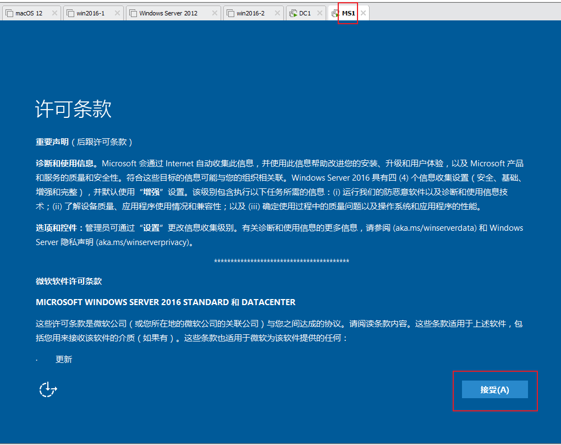Click the Windows Server 2012 tab VM icon
Image resolution: width=561 pixels, height=445 pixels.
click(x=133, y=13)
